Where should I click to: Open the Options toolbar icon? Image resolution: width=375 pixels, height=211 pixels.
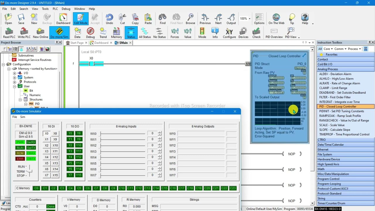259,19
